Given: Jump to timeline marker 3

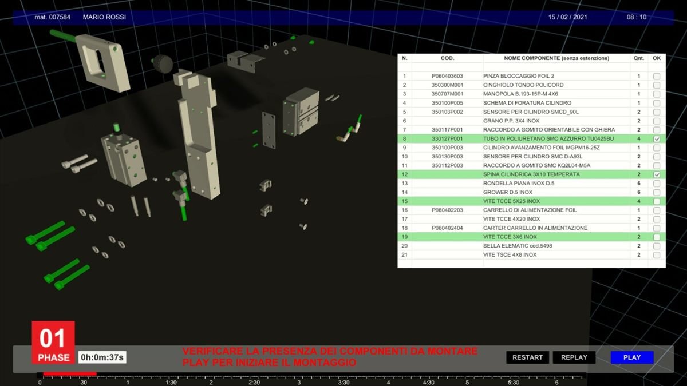Looking at the screenshot, I should point(300,382).
